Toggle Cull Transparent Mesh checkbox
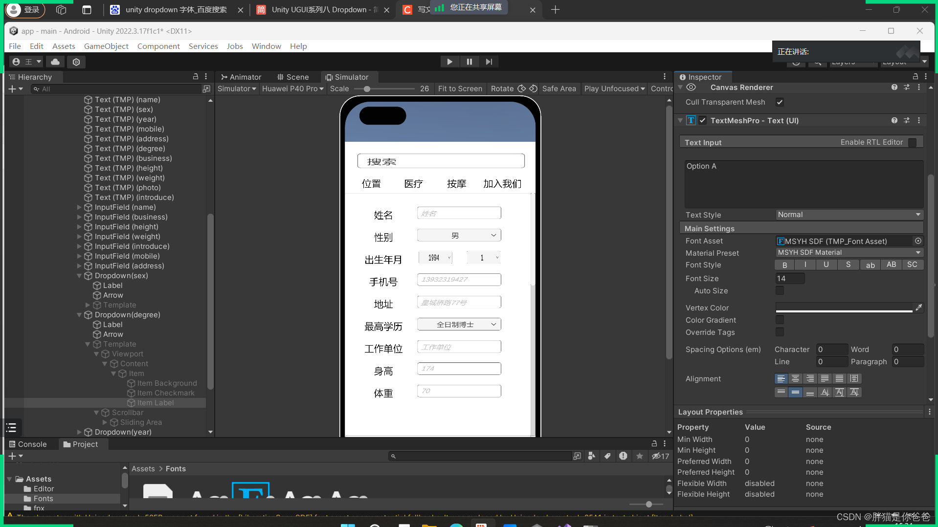The height and width of the screenshot is (527, 938). coord(780,102)
